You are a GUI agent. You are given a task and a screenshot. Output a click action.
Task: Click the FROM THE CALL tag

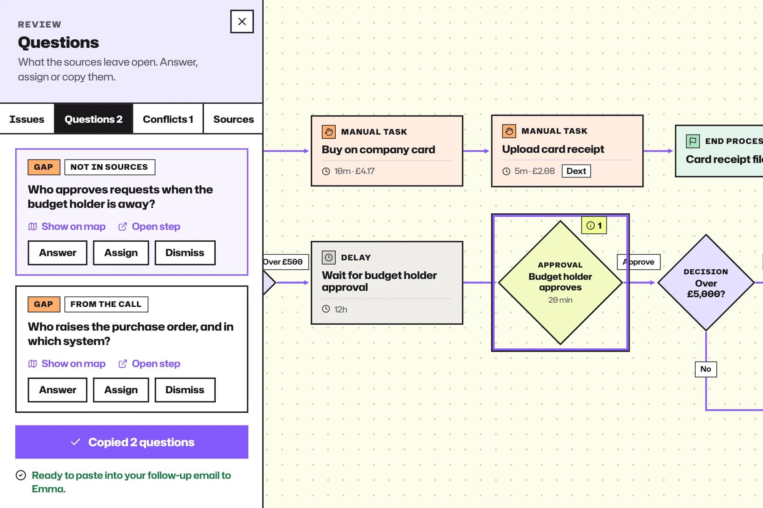coord(106,304)
